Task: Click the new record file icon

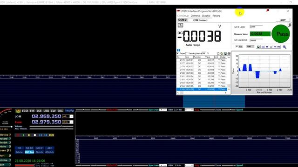Action: click(218, 54)
